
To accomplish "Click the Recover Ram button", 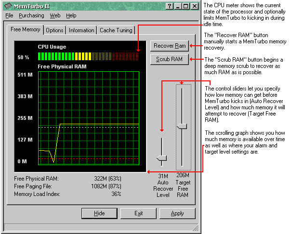I will click(x=170, y=46).
